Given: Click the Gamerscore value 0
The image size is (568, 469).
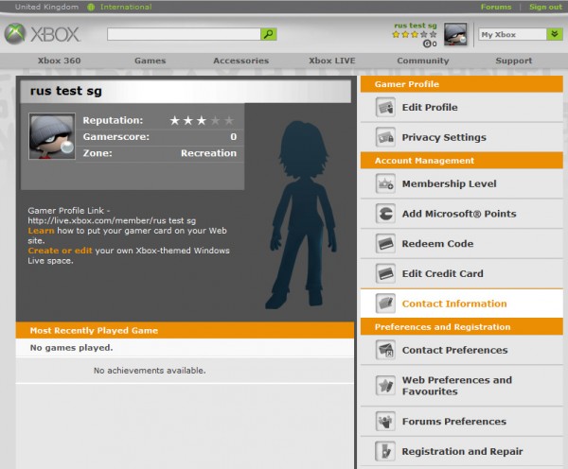Looking at the screenshot, I should pyautogui.click(x=234, y=137).
